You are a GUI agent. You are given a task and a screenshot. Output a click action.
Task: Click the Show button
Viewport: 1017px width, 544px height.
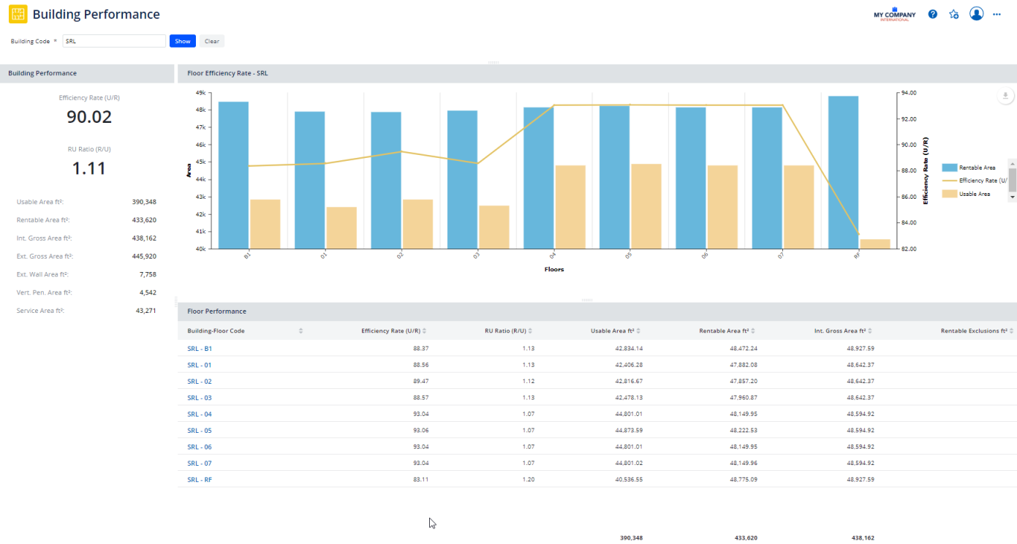182,41
